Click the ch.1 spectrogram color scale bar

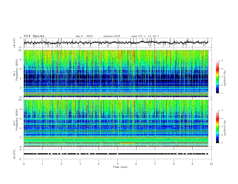(x=218, y=77)
